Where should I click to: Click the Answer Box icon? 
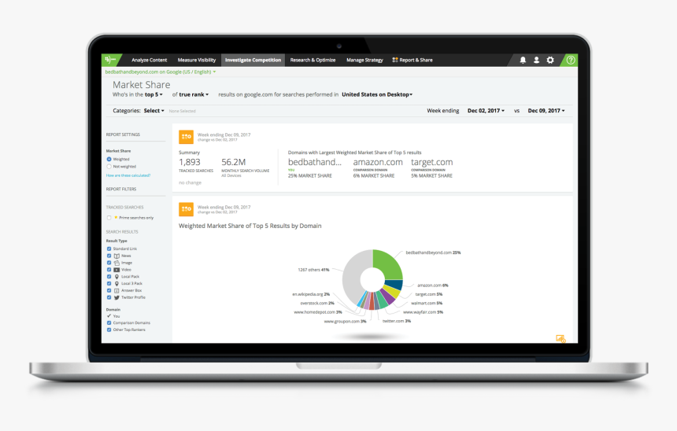pyautogui.click(x=117, y=290)
